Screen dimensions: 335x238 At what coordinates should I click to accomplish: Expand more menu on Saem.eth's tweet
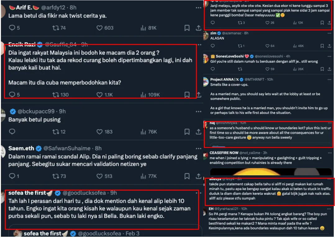198,148
